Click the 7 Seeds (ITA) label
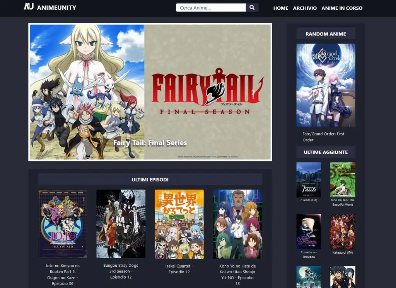 tap(309, 200)
